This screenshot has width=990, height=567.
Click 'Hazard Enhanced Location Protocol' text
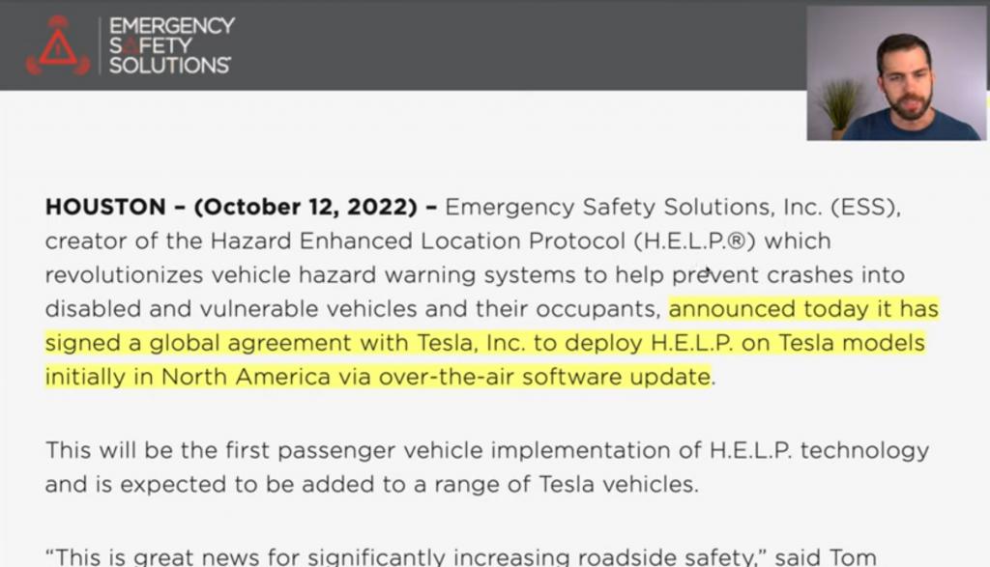418,241
